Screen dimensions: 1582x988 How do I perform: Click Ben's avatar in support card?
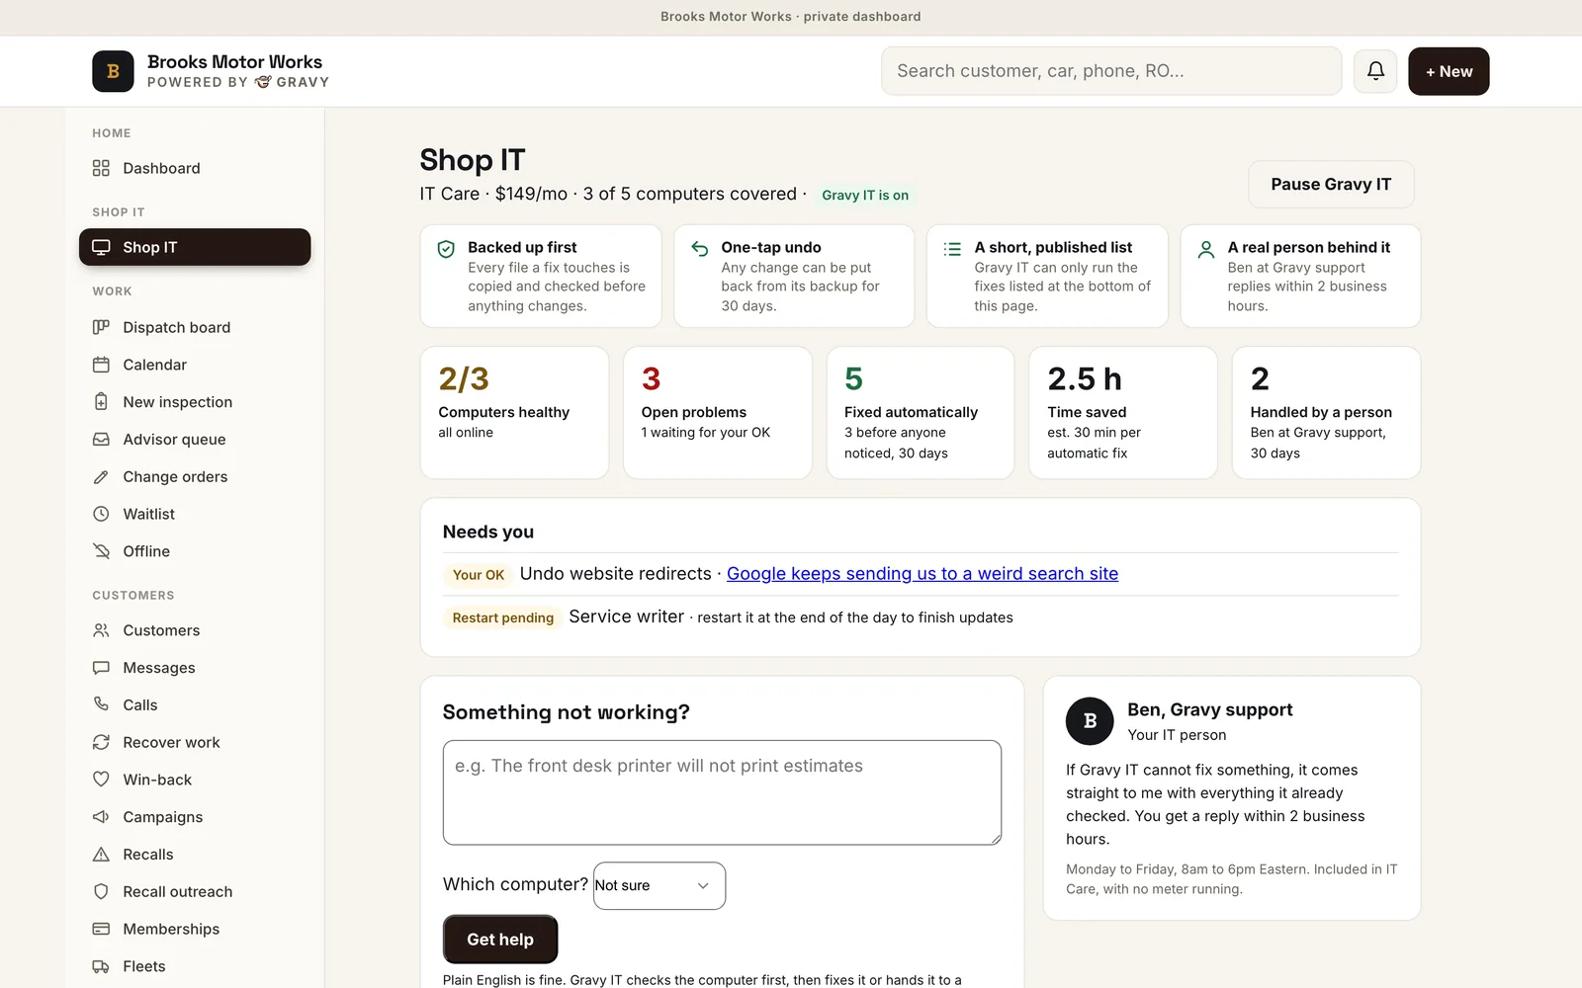tap(1090, 721)
